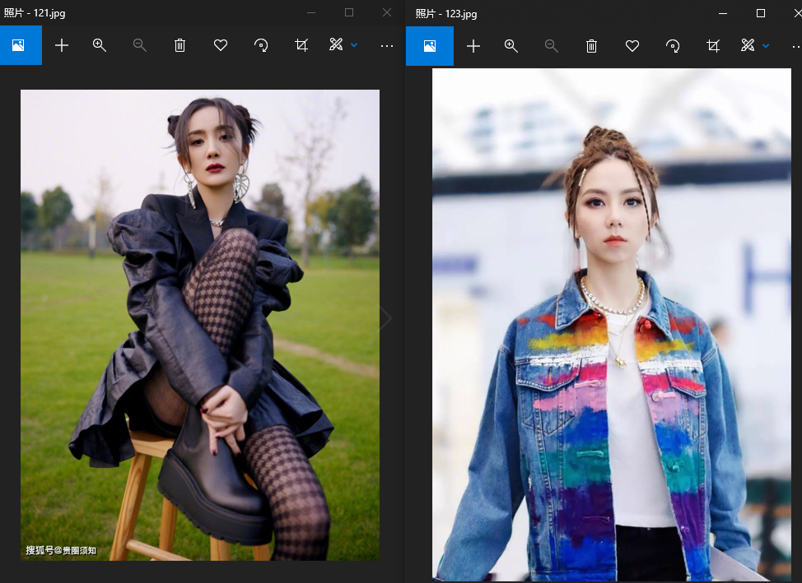Delete the 121.jpg photo with the trash icon

tap(180, 45)
